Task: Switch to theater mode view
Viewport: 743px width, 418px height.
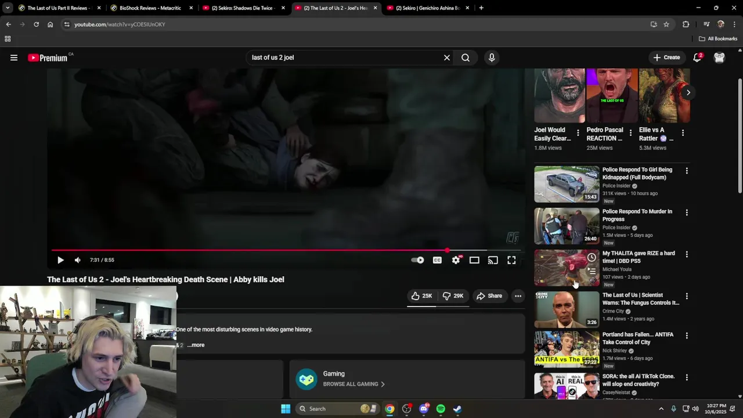Action: pyautogui.click(x=474, y=260)
